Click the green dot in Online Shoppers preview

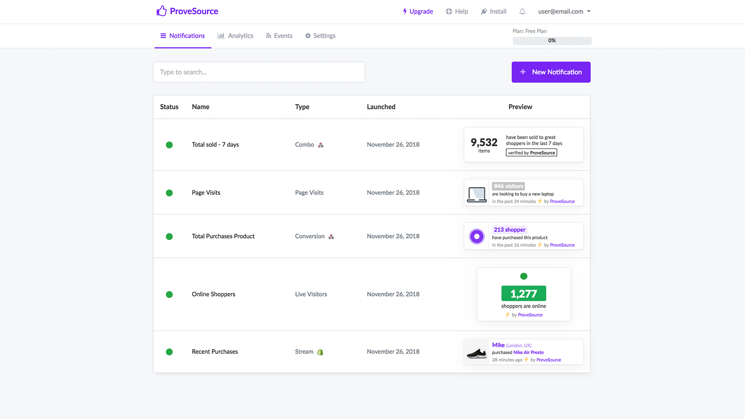pos(524,276)
